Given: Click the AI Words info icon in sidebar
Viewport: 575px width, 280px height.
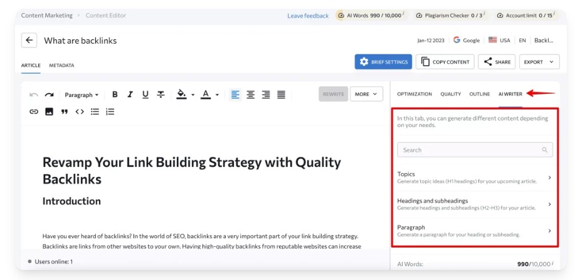Looking at the screenshot, I should click(x=552, y=264).
